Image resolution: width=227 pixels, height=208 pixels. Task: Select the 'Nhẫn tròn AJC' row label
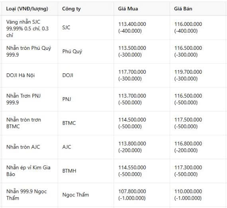click(23, 147)
